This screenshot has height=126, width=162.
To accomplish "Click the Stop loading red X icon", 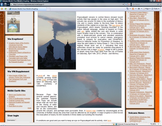I will tap(129, 4).
